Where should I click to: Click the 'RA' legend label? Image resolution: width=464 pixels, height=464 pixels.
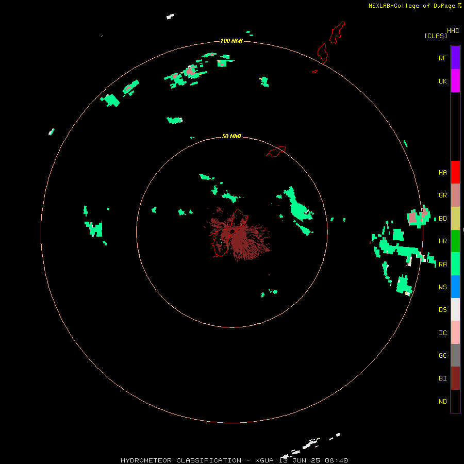tap(442, 264)
